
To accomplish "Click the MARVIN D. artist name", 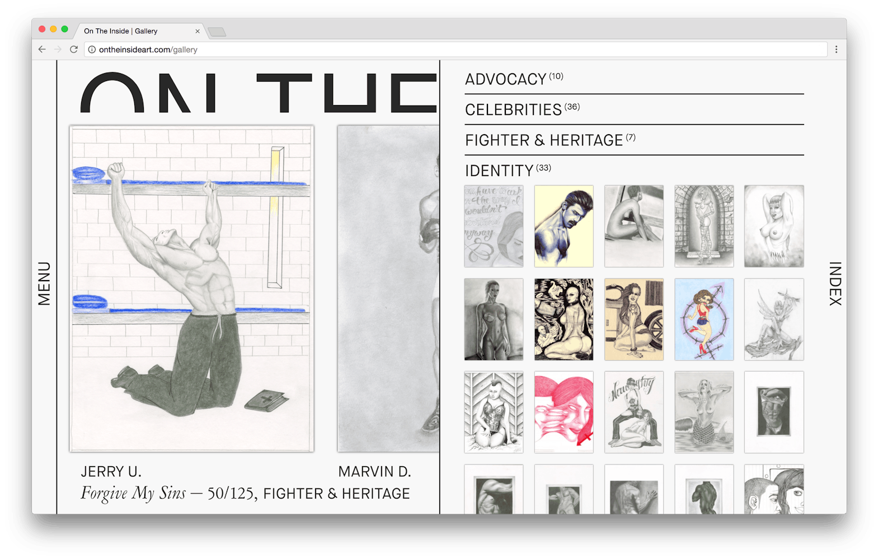I will tap(374, 472).
